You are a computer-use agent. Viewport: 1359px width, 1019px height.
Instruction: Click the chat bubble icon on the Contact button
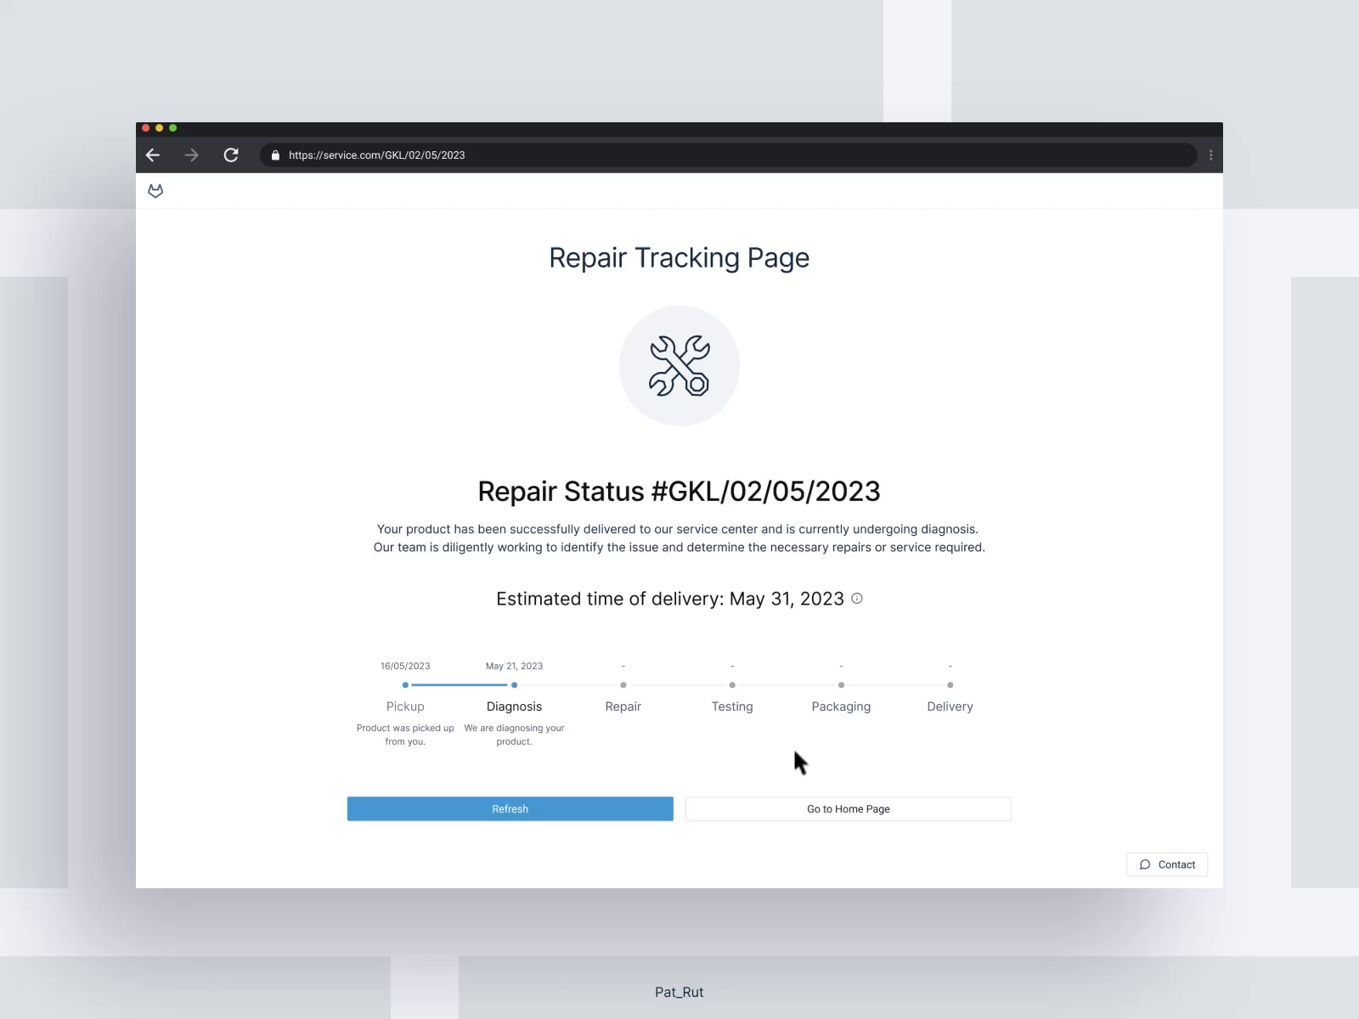pyautogui.click(x=1146, y=864)
